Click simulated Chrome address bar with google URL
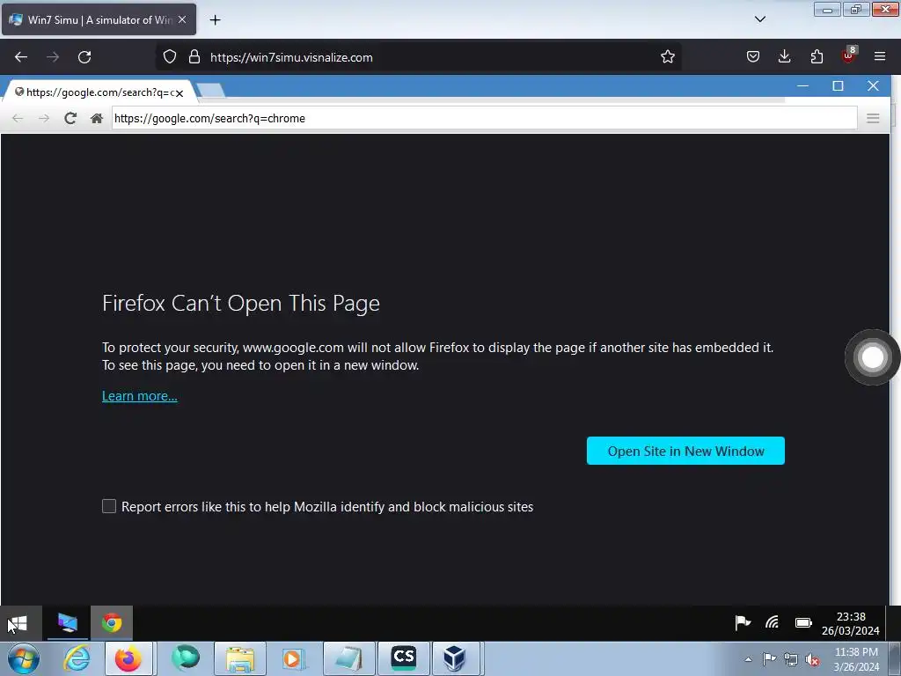 coord(484,119)
